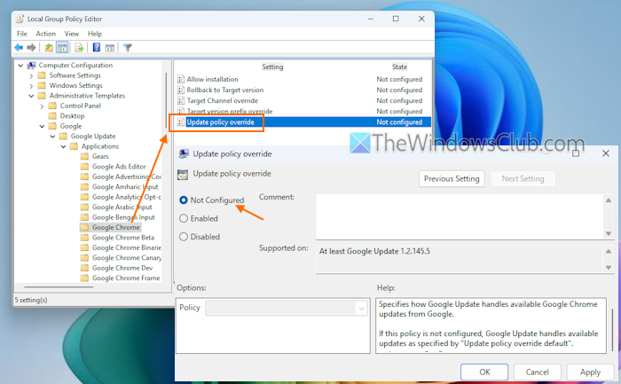
Task: Collapse the Administrative Templates tree node
Action: pos(31,96)
